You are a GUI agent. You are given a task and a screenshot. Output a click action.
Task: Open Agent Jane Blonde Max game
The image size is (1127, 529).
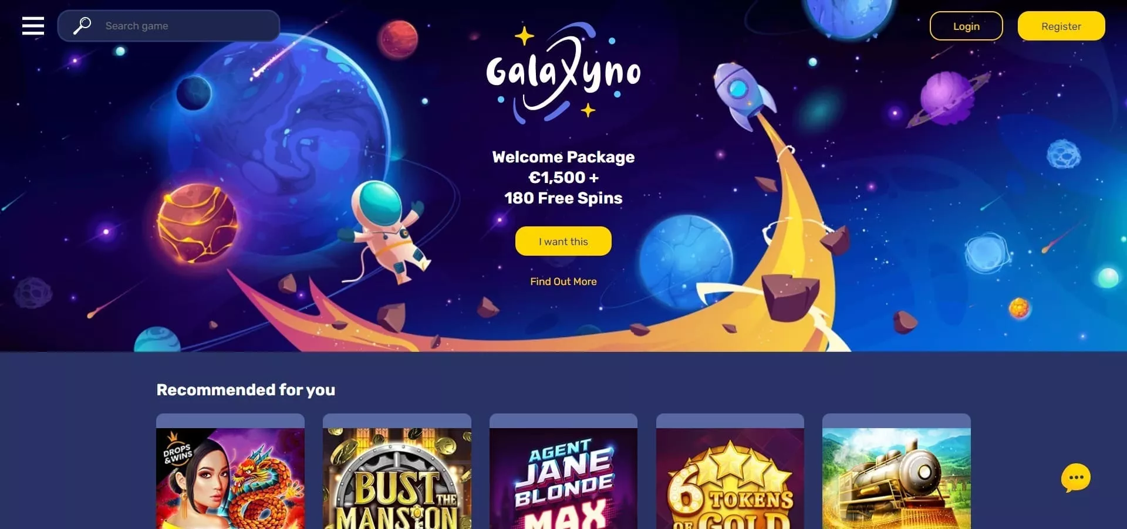tap(563, 478)
